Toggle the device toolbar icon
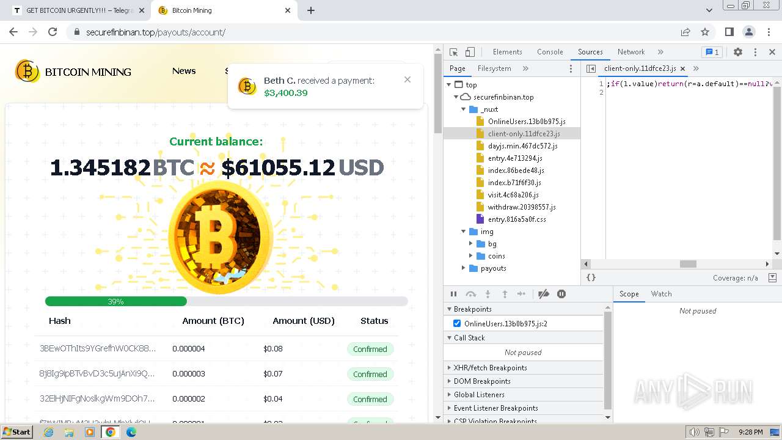The height and width of the screenshot is (440, 782). click(470, 52)
